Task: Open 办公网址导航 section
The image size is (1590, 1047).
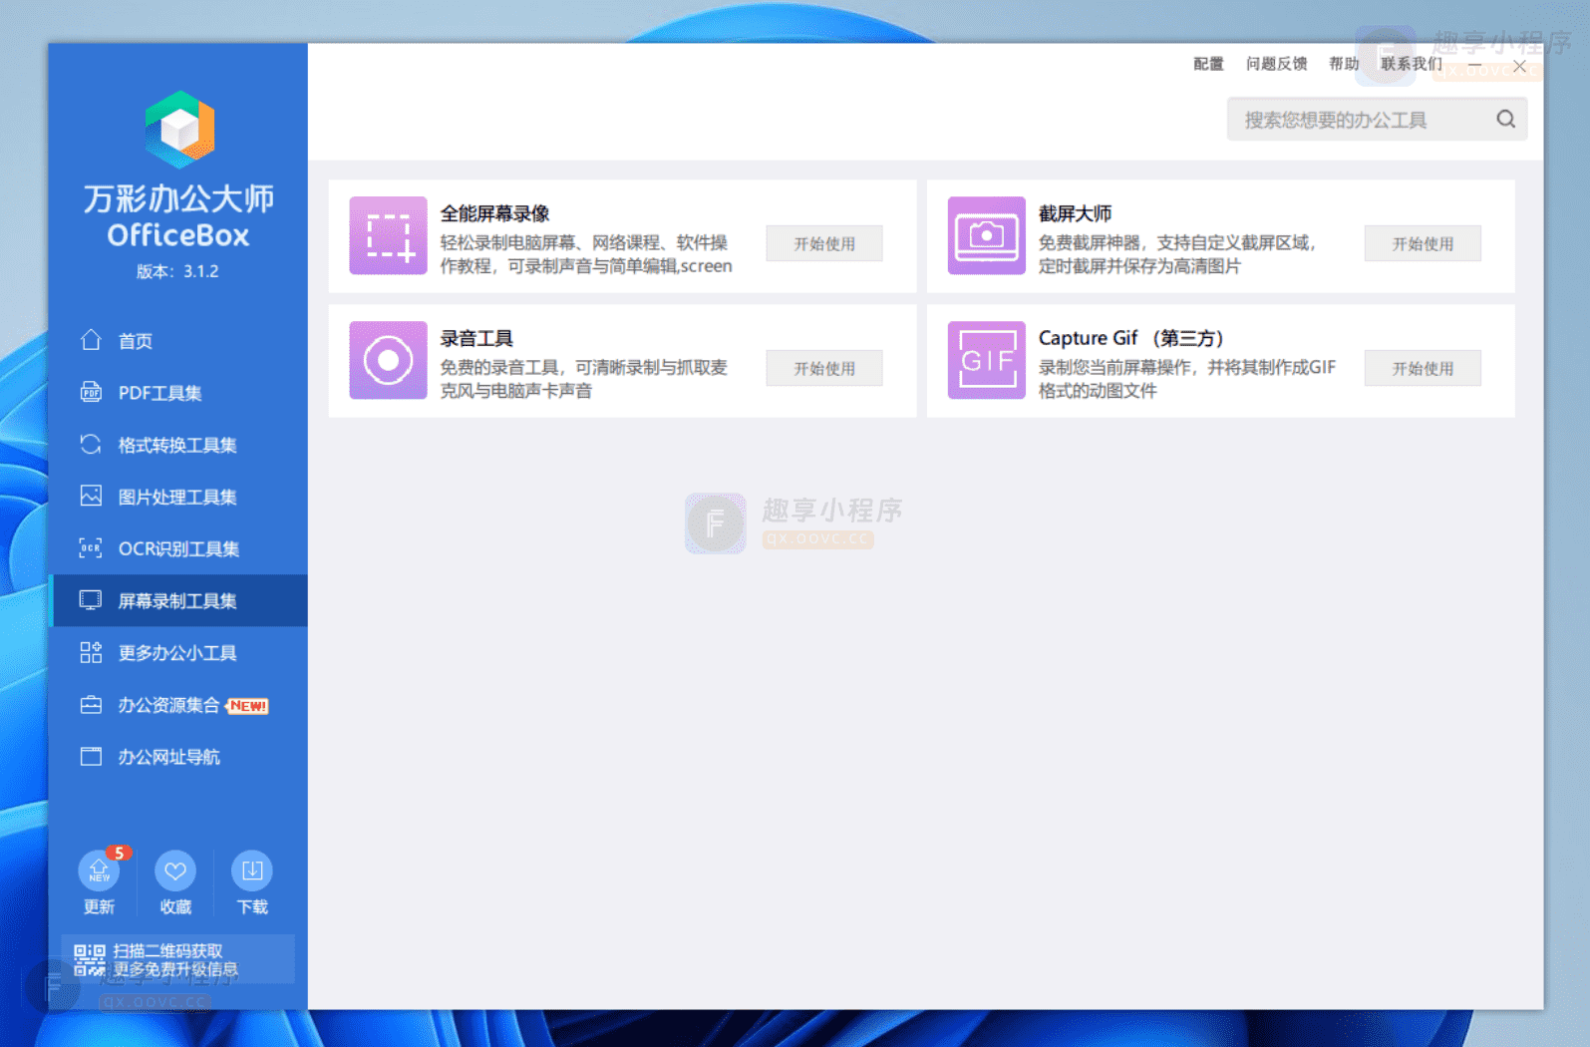Action: [x=180, y=757]
